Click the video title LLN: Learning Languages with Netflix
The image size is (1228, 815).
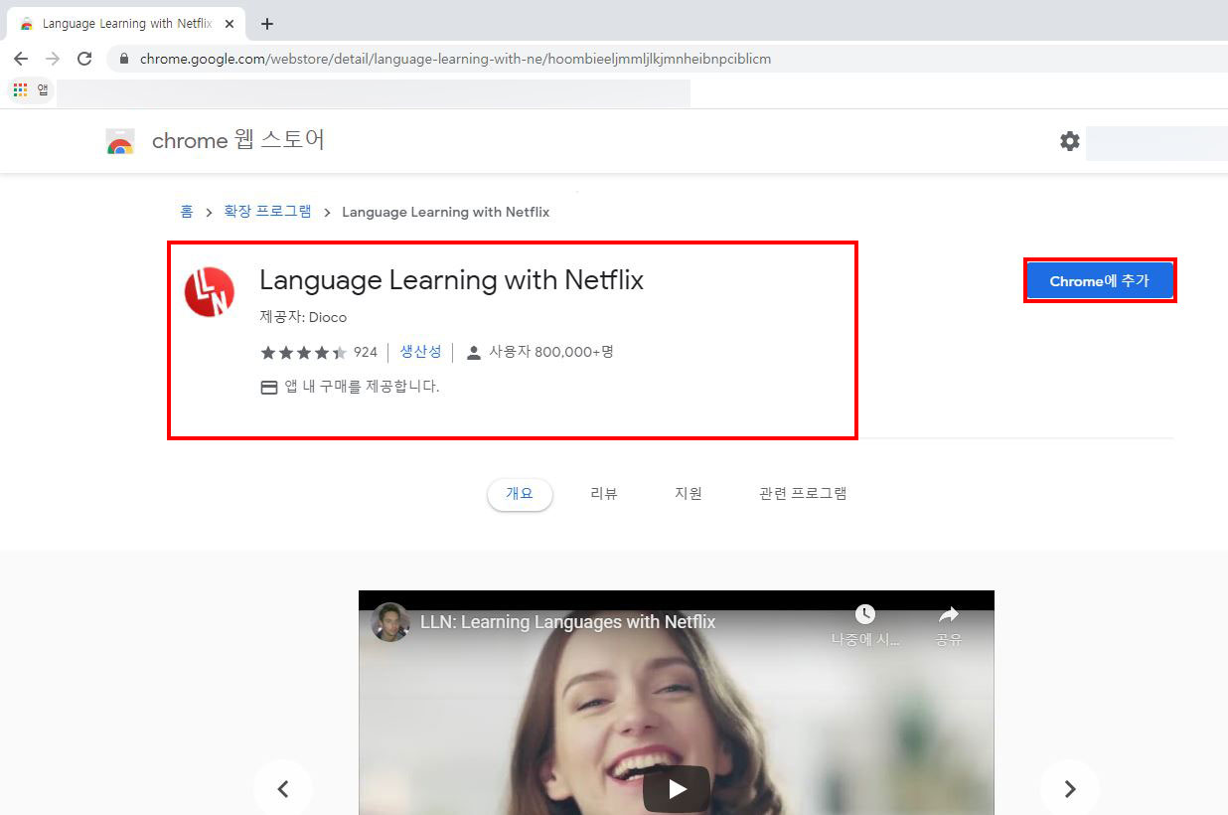pyautogui.click(x=567, y=622)
